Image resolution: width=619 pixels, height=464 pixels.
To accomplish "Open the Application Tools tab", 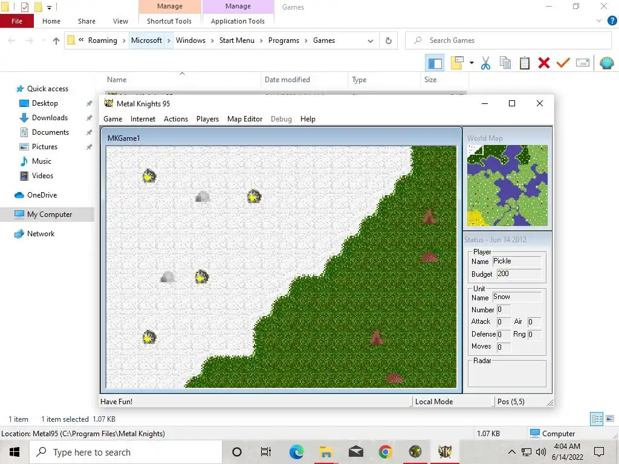I will coord(238,21).
